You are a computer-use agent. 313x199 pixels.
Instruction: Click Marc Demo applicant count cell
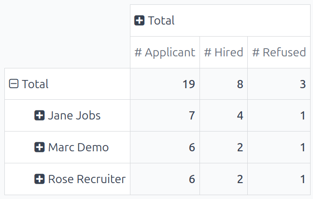[165, 147]
